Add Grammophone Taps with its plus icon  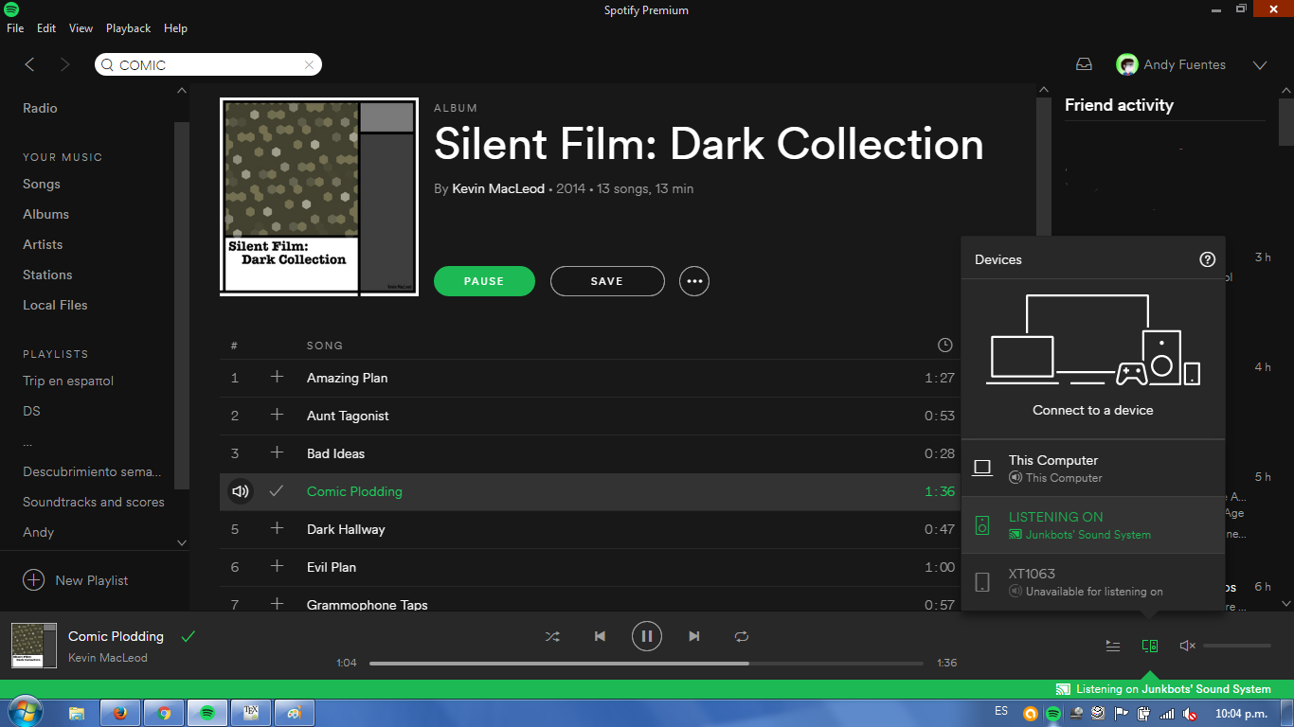(277, 604)
